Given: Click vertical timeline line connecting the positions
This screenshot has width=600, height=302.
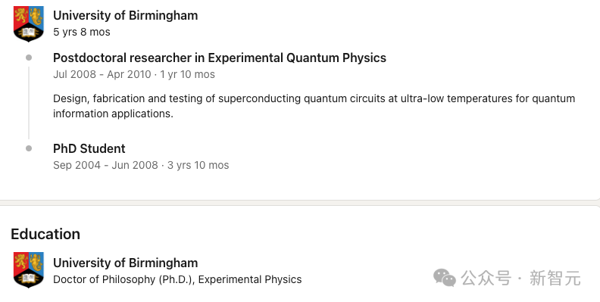Looking at the screenshot, I should 29,103.
